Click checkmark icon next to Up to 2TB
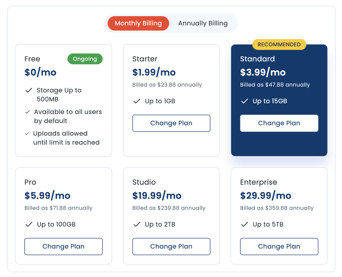Screen dimensions: 342x277 tap(137, 224)
